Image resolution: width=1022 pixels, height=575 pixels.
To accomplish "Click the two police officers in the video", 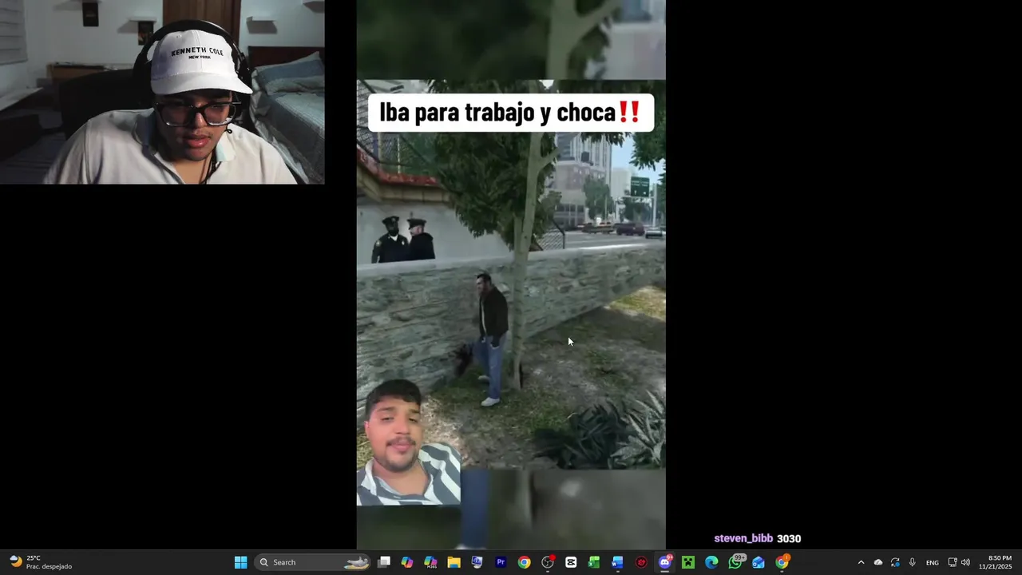I will 404,239.
